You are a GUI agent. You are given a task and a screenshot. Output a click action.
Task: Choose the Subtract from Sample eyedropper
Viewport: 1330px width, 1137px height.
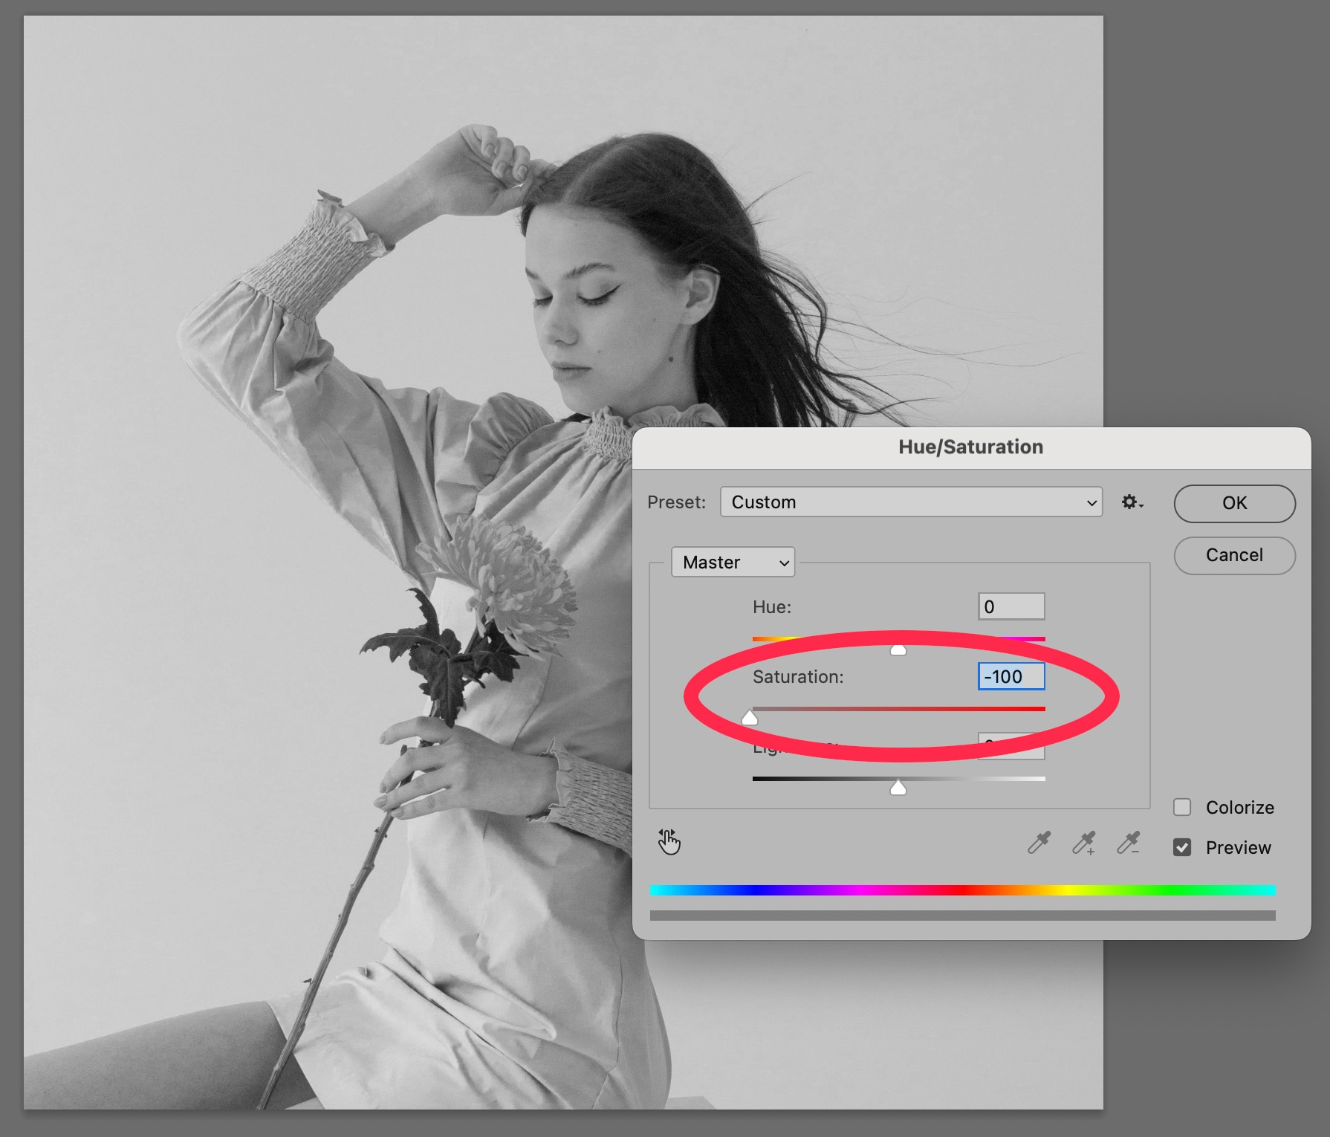click(1128, 843)
